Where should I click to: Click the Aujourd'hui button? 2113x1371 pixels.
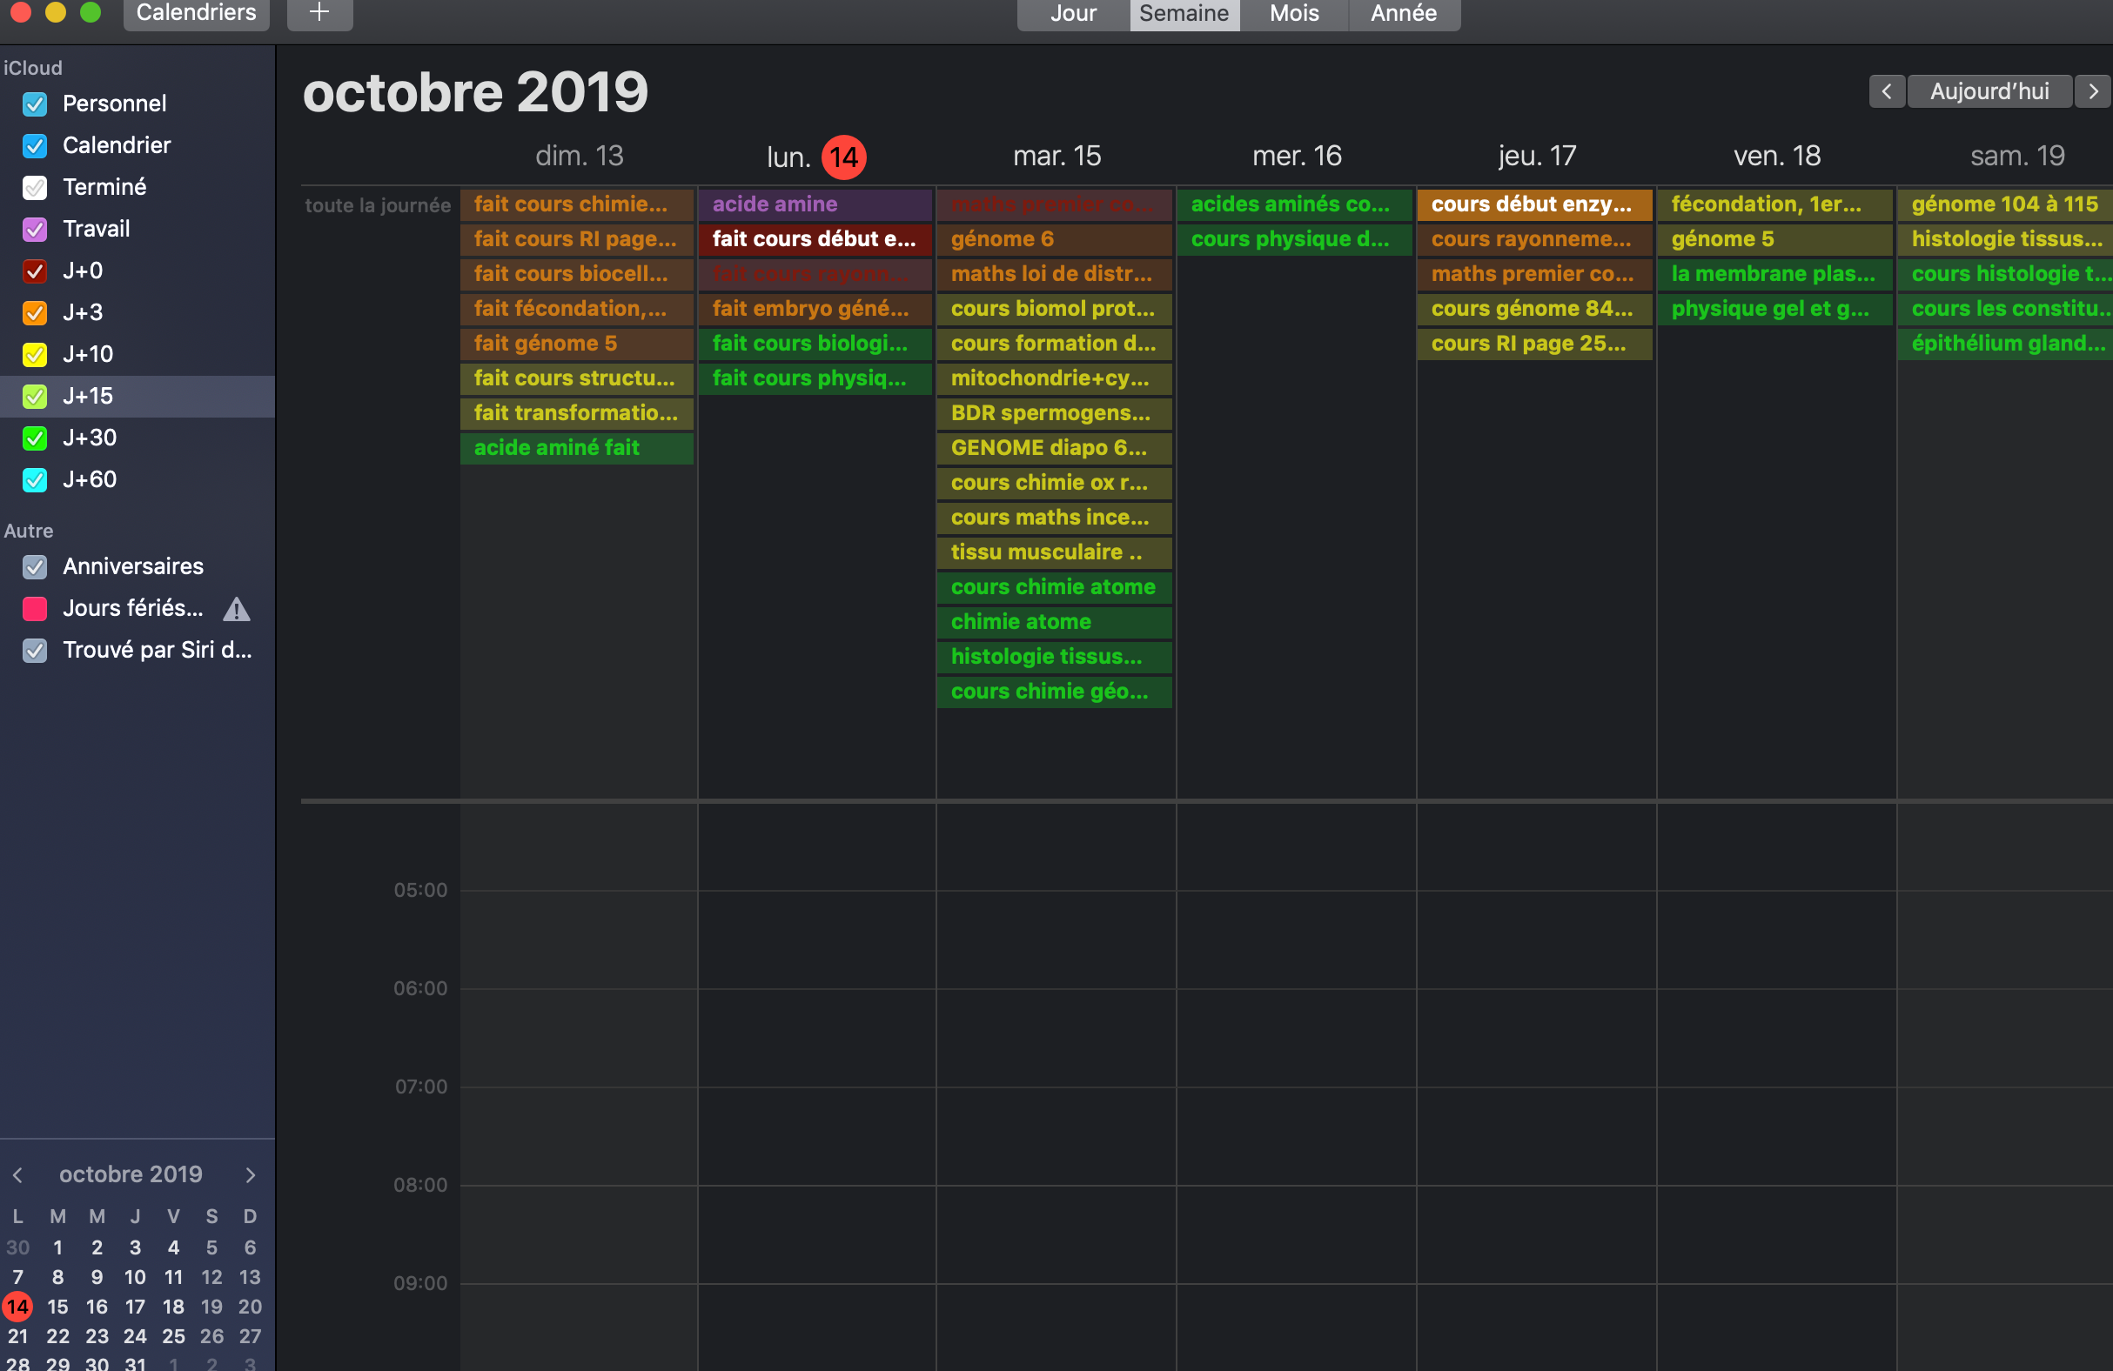[1989, 91]
